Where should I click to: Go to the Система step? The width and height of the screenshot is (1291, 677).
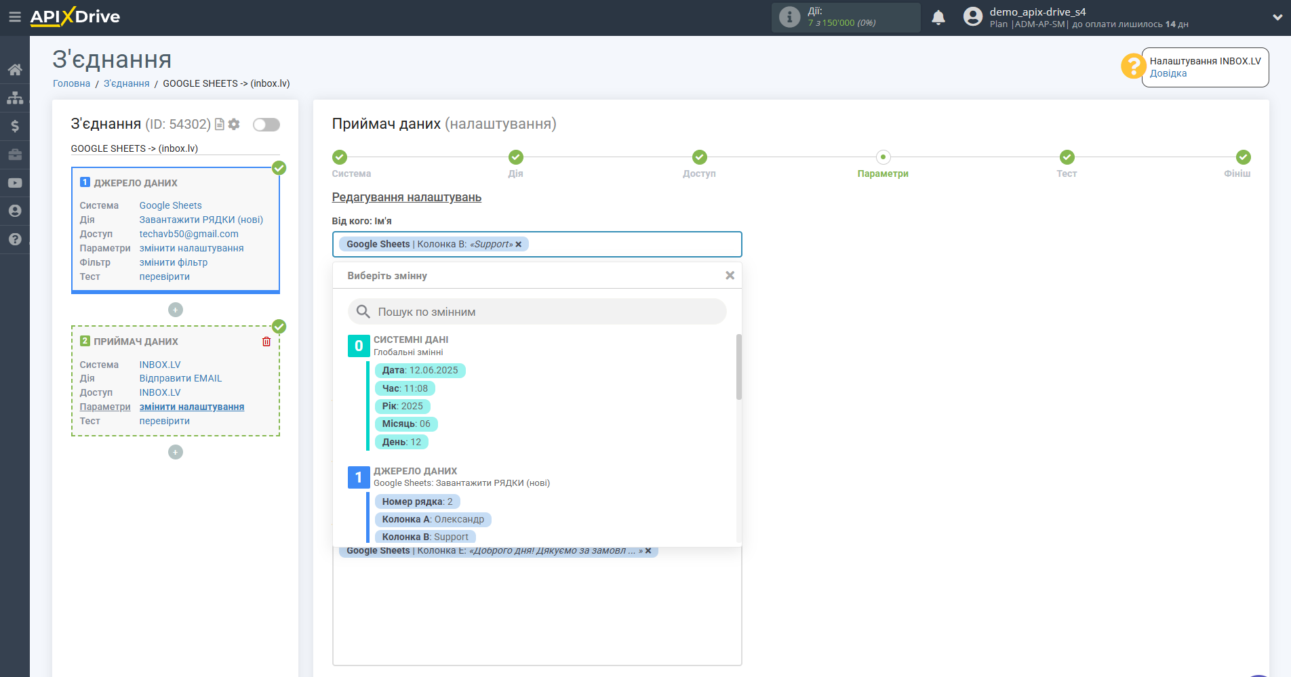click(x=340, y=157)
